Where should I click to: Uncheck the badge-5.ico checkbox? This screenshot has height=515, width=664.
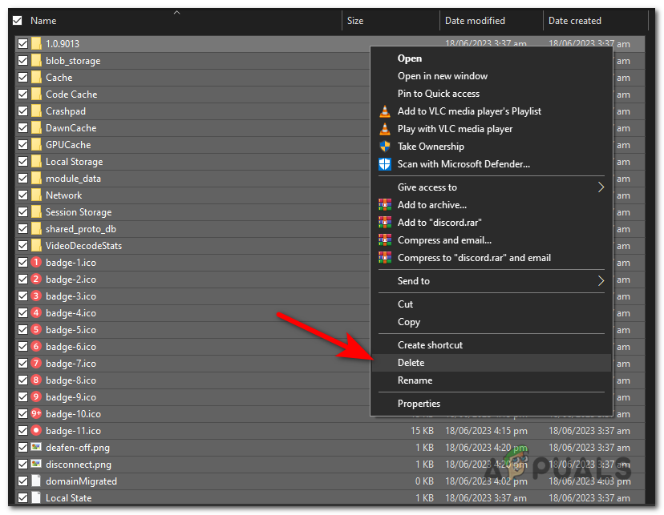(22, 329)
